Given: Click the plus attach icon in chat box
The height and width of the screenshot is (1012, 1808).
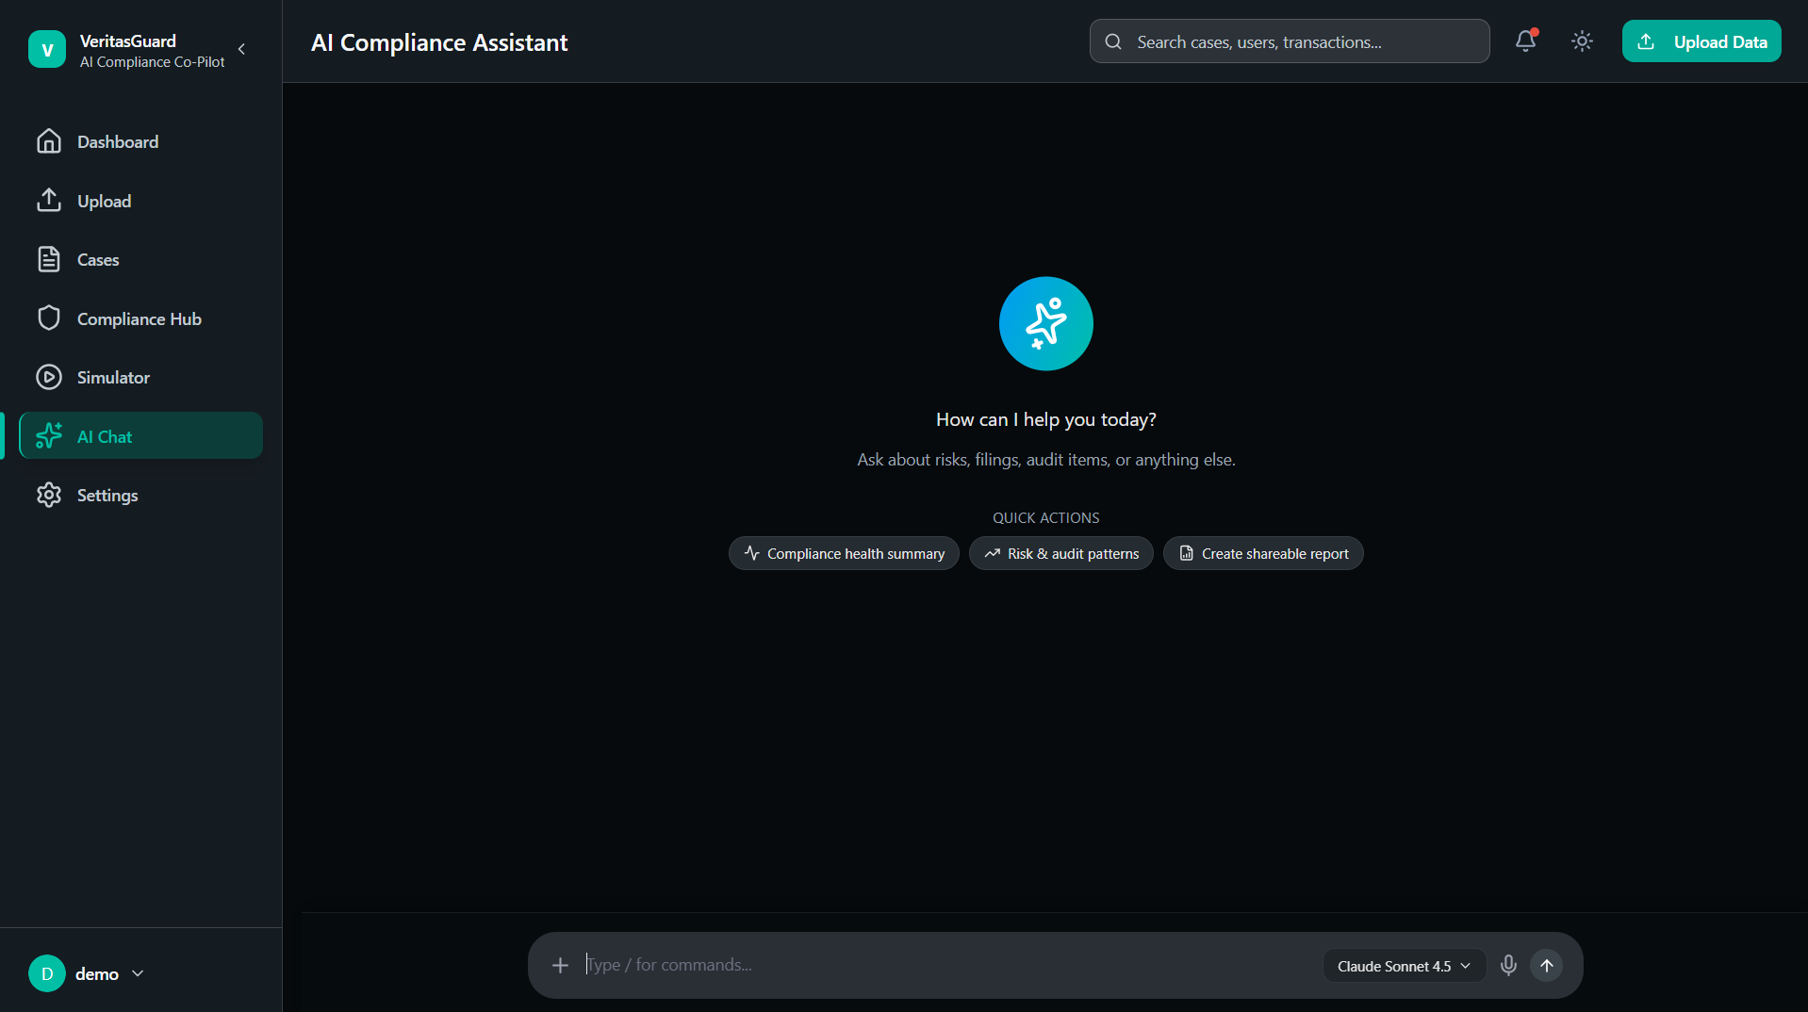Looking at the screenshot, I should pyautogui.click(x=560, y=965).
